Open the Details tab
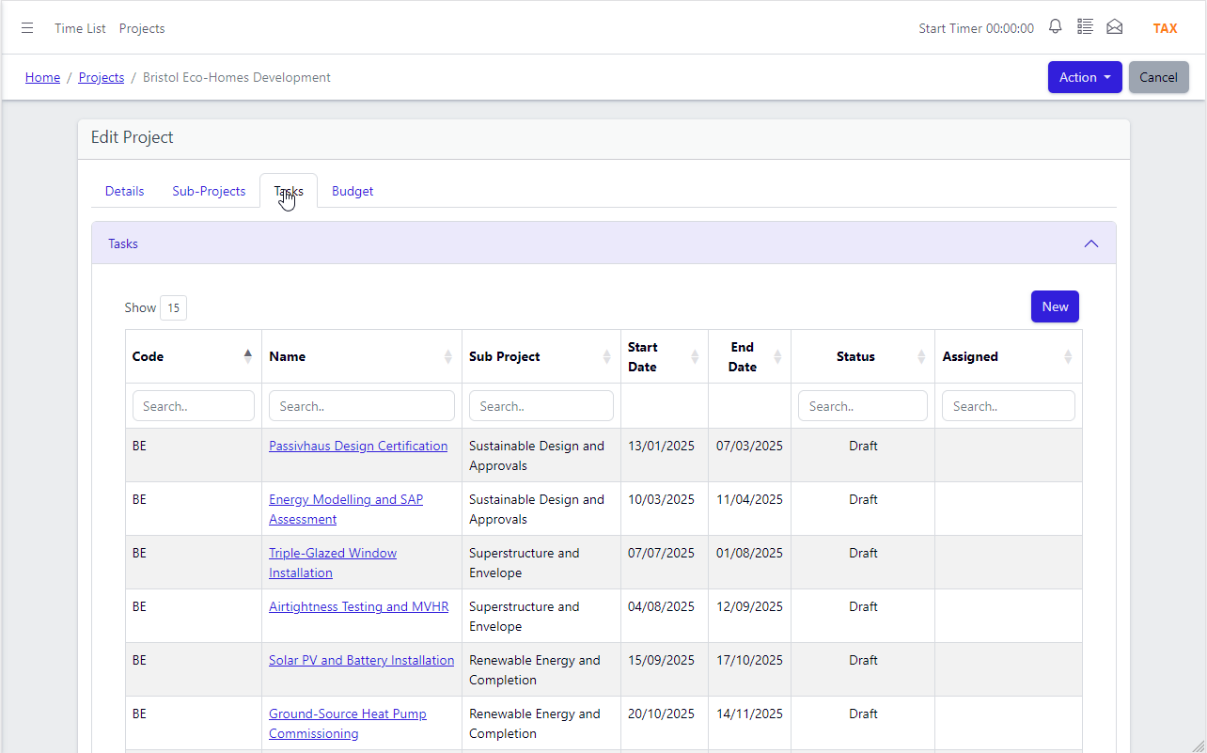This screenshot has width=1207, height=753. 125,191
